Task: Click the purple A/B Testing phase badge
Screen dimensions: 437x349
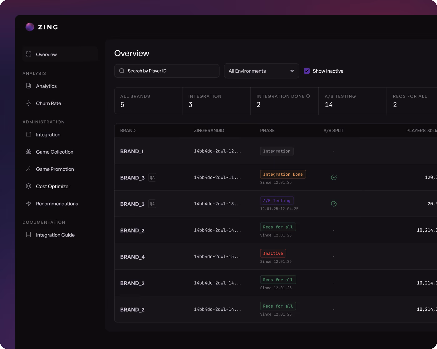Action: click(x=277, y=201)
